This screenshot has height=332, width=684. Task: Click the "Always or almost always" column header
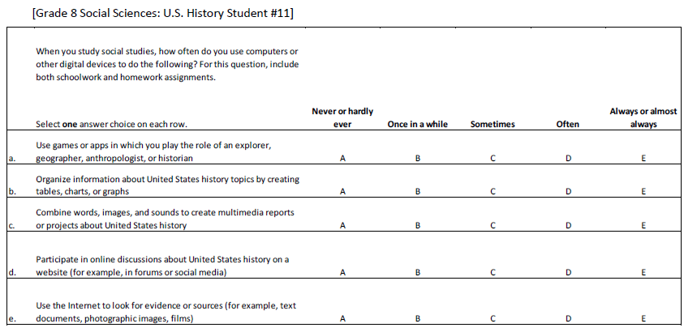pyautogui.click(x=643, y=117)
